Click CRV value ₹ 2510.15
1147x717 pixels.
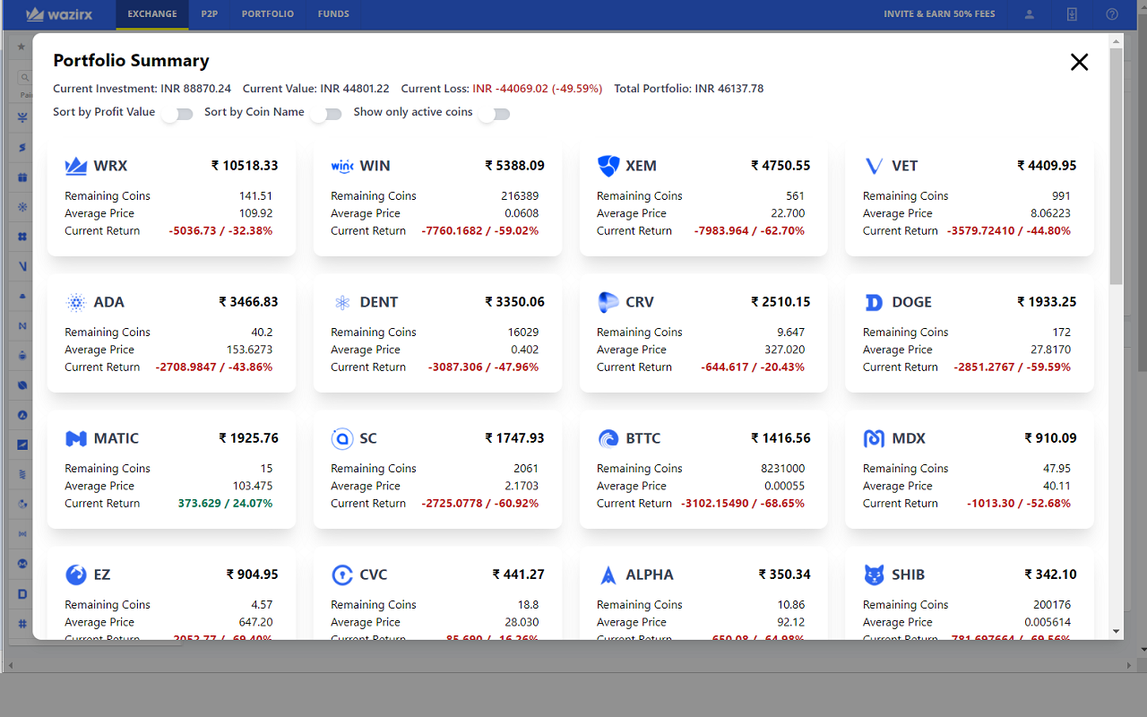coord(780,302)
